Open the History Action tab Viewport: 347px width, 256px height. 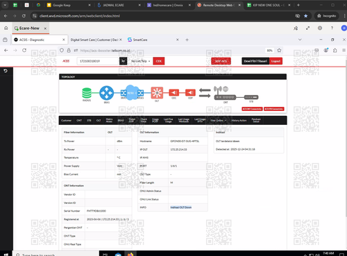(239, 120)
